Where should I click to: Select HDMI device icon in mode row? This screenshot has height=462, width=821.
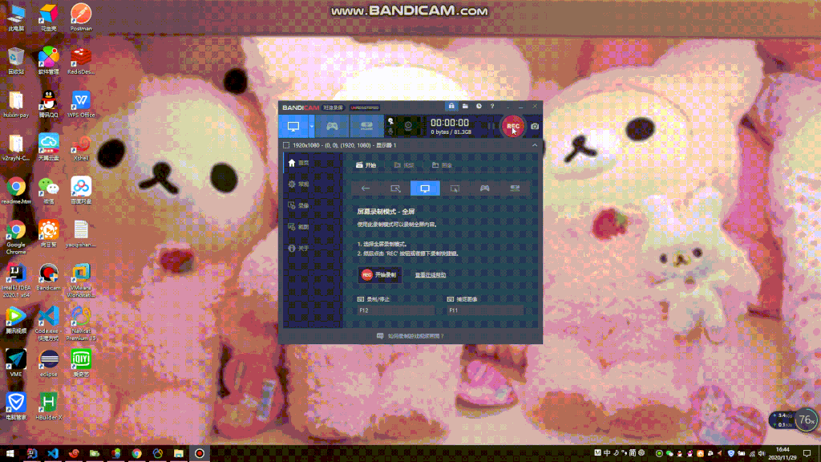(x=515, y=188)
